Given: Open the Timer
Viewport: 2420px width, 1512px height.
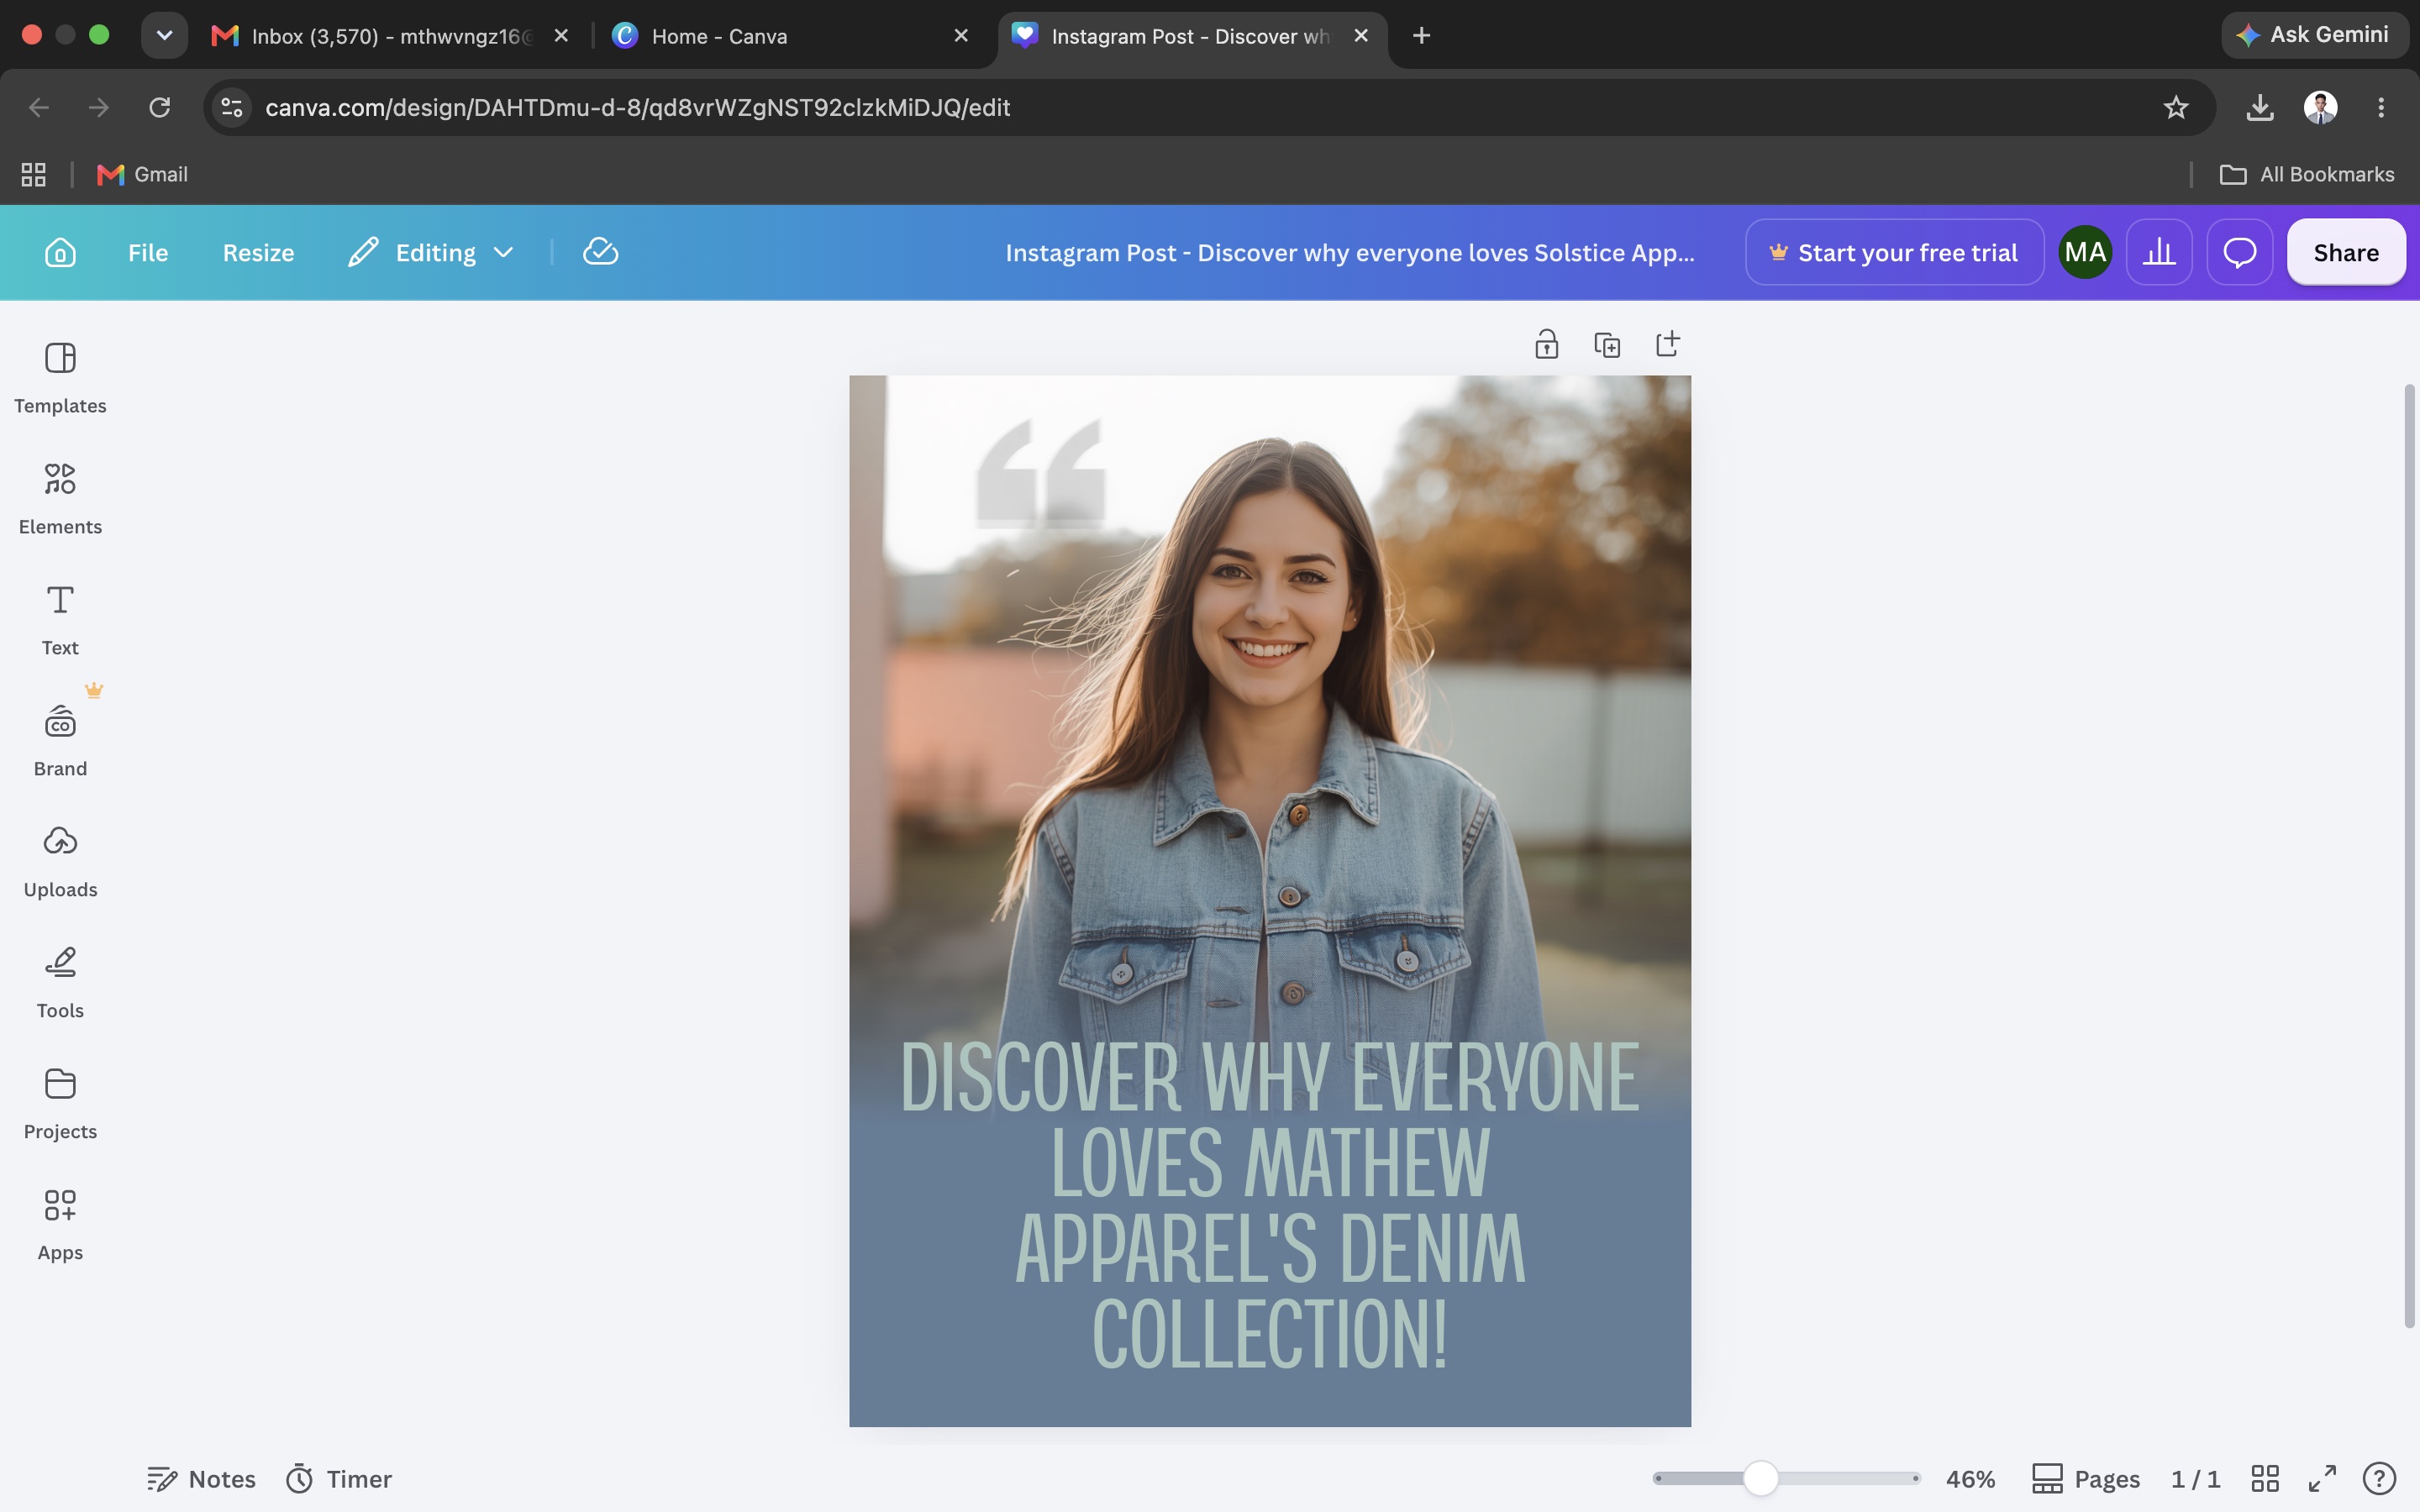Looking at the screenshot, I should [x=339, y=1478].
